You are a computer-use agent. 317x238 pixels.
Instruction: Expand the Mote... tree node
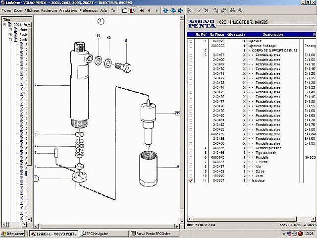tap(10, 30)
